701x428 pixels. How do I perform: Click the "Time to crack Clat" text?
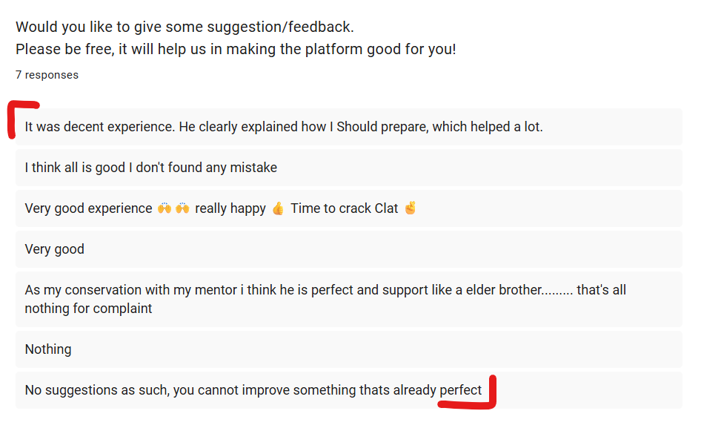click(344, 208)
